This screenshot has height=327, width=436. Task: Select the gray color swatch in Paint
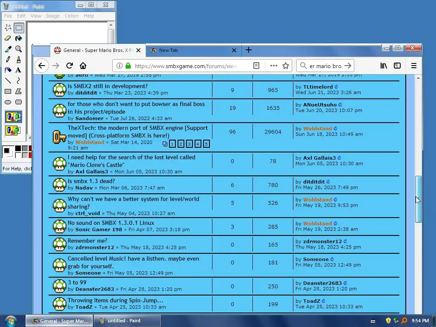(25, 149)
